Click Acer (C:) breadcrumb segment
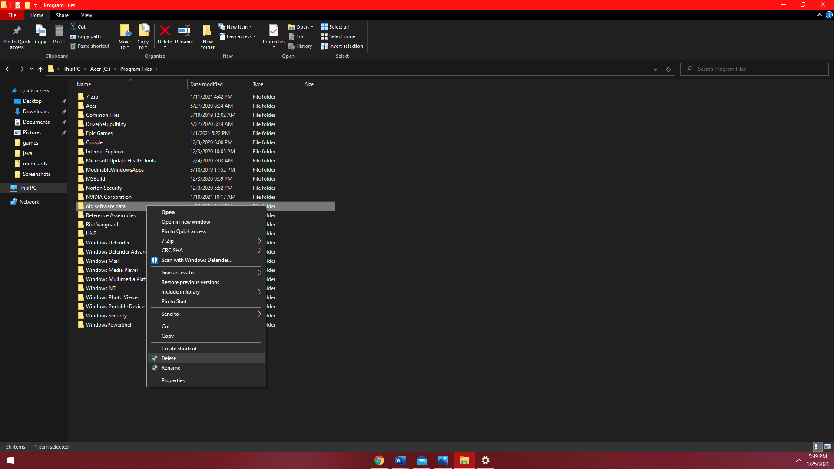834x469 pixels. pos(100,69)
